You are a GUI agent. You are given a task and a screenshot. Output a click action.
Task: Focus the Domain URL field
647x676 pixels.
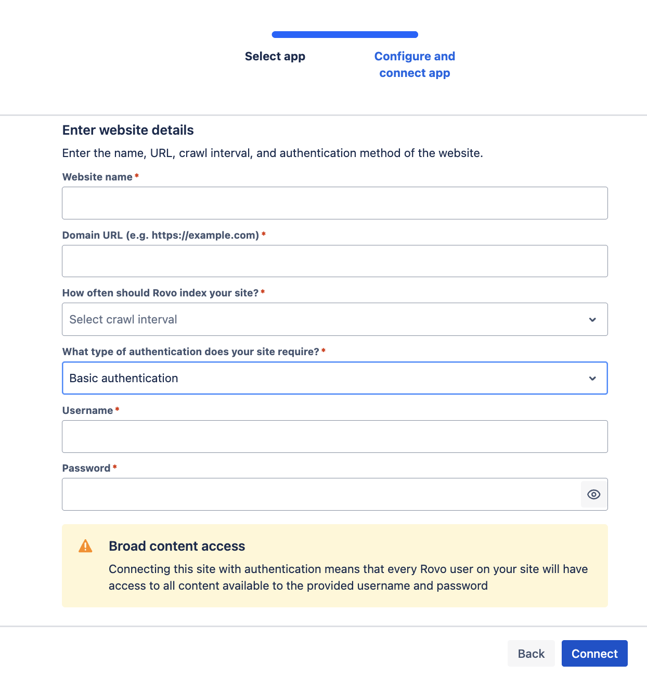coord(335,261)
